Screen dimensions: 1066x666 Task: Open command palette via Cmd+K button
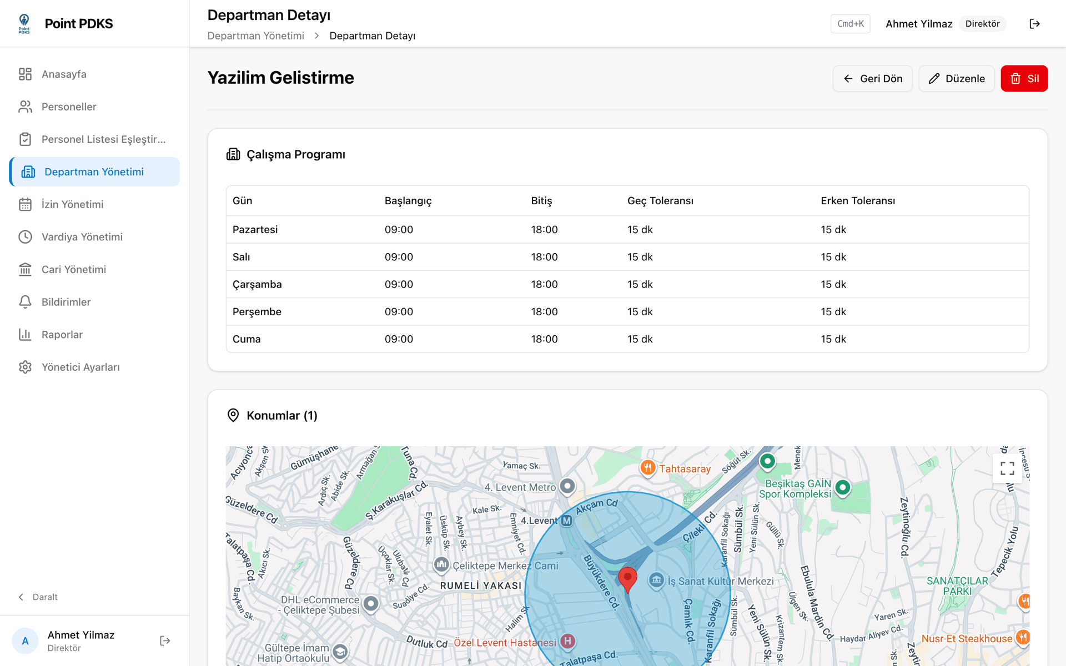(x=850, y=23)
